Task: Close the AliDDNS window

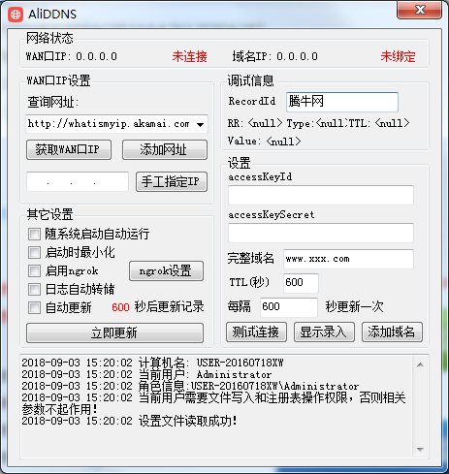Action: click(x=419, y=10)
